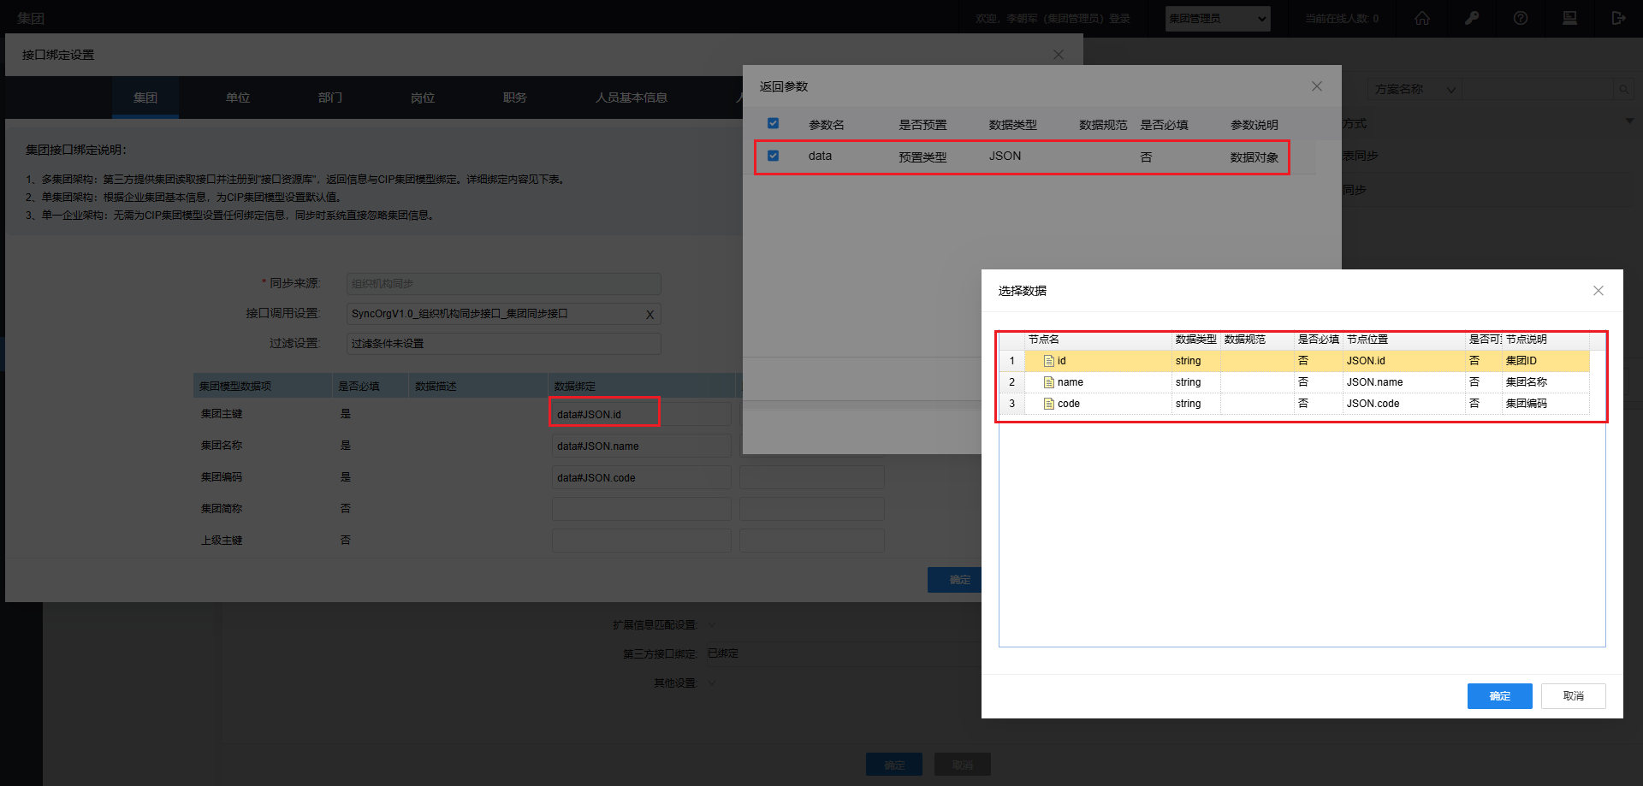
Task: Close the 返回参数 dialog
Action: [1317, 86]
